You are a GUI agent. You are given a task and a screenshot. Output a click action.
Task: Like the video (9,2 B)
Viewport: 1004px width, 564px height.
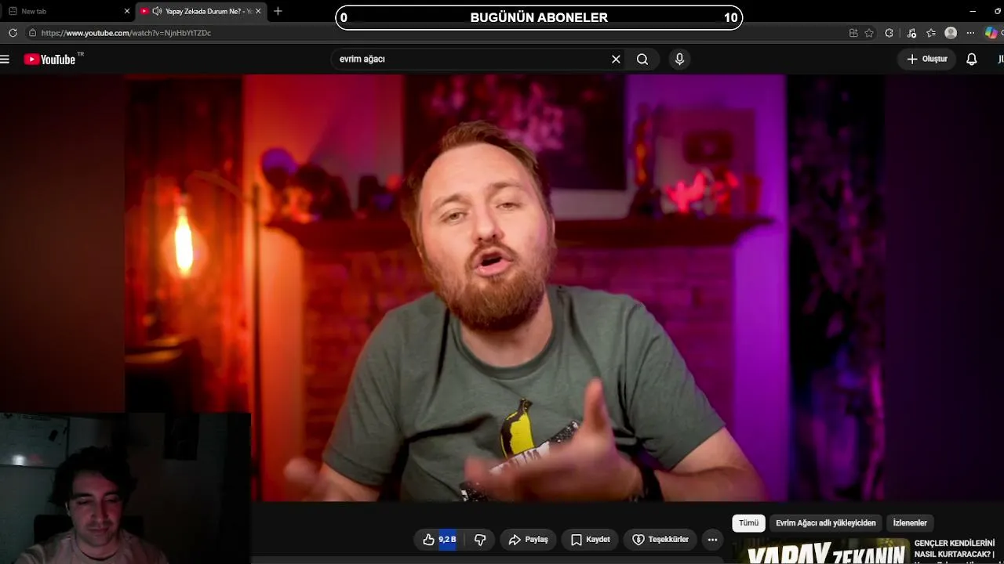[x=439, y=540]
